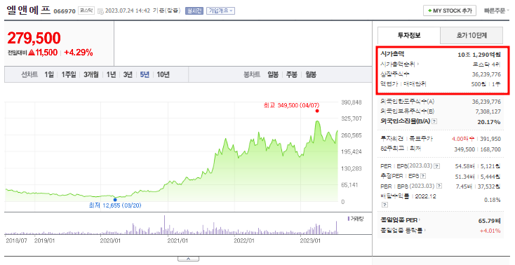The height and width of the screenshot is (265, 515).
Task: Select the 1년 line chart period
Action: click(x=111, y=74)
